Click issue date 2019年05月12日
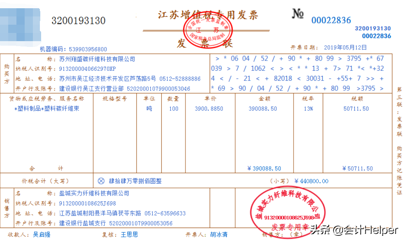 345,47
